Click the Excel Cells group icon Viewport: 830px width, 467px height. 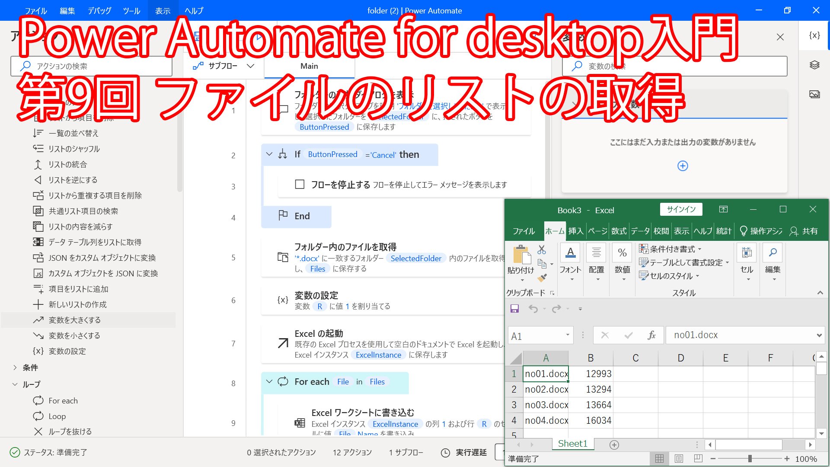(x=747, y=253)
